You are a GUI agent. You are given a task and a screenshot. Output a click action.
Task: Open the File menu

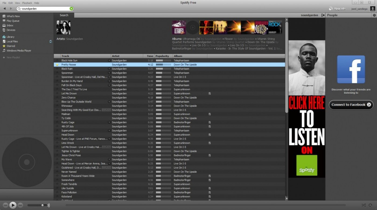point(4,3)
